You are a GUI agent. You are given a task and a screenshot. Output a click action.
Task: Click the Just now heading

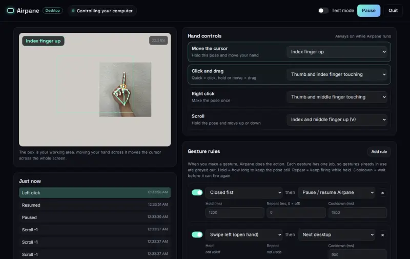coord(30,181)
